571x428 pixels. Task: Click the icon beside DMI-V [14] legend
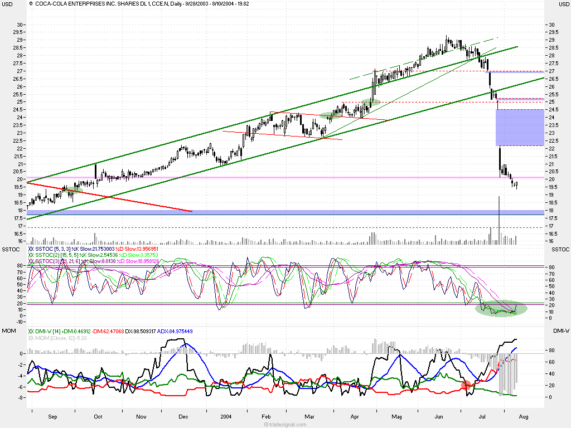coord(31,332)
